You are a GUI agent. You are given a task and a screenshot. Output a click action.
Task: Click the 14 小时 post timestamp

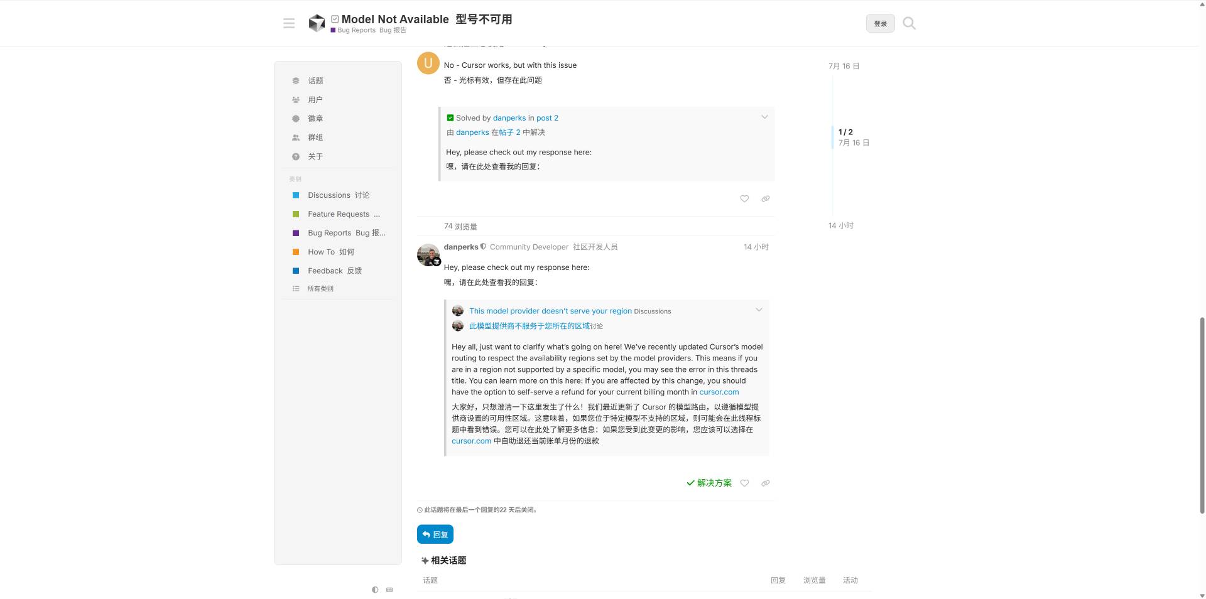click(756, 247)
